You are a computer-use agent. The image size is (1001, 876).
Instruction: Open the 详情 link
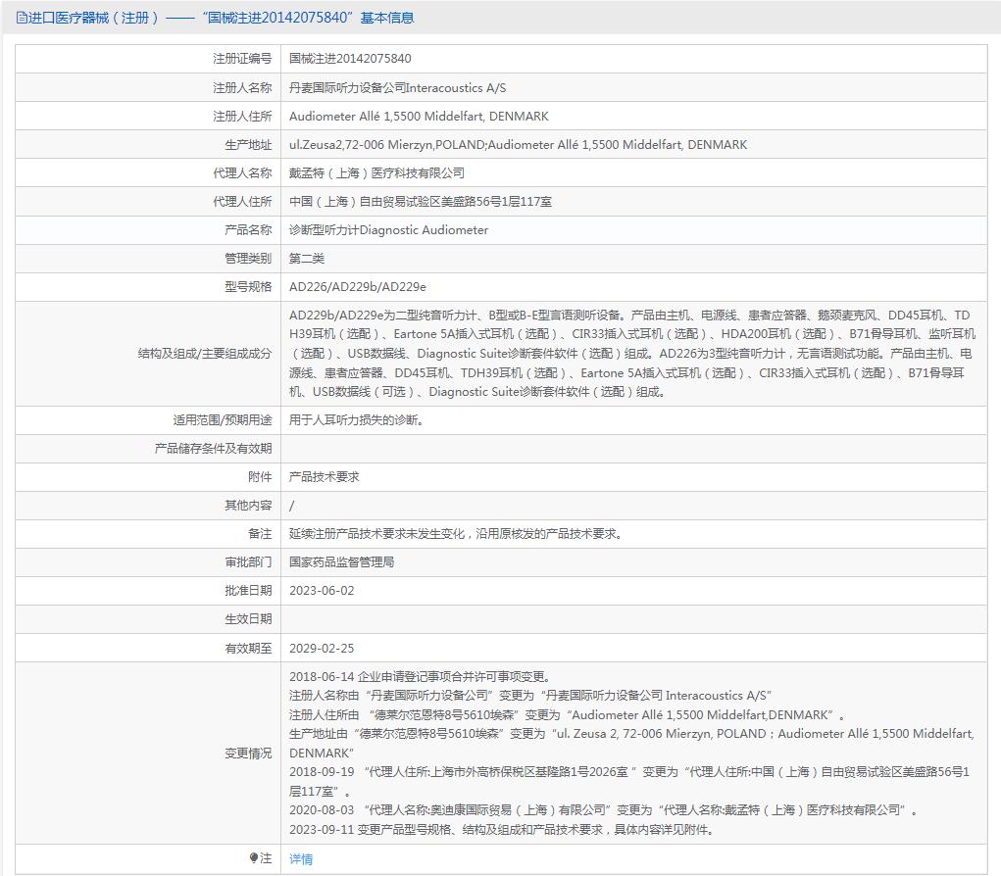301,859
